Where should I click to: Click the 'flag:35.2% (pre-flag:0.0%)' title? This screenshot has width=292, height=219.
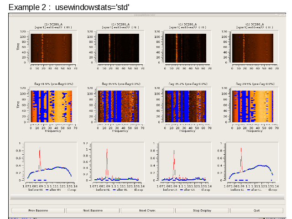click(x=188, y=84)
